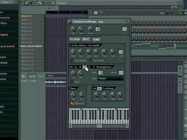Click the channel pan knob
Screen dimensions: 187x140
(73, 29)
